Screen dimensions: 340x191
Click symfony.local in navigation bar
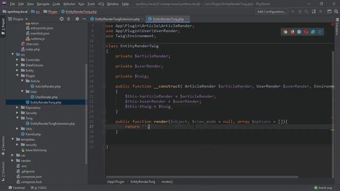(18, 12)
